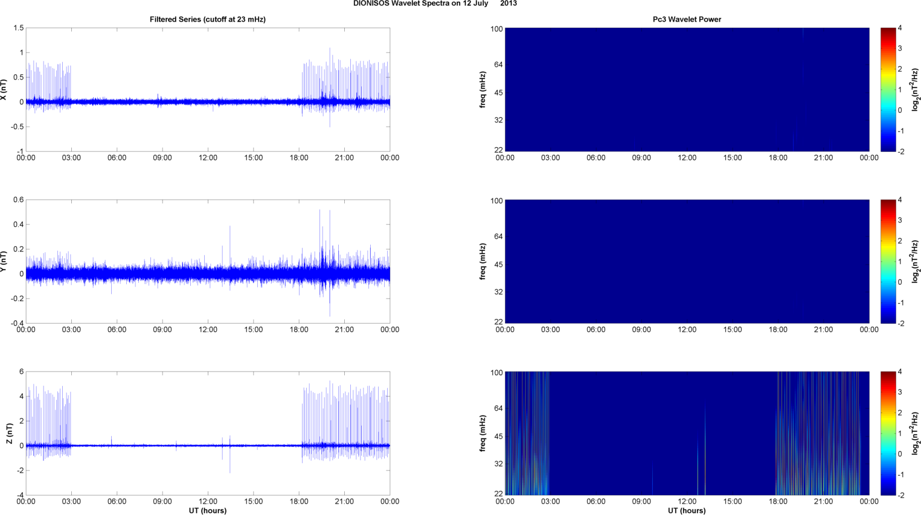The image size is (921, 515).
Task: Click the "UT (hours)" label under the Z series plot
Action: coord(208,511)
